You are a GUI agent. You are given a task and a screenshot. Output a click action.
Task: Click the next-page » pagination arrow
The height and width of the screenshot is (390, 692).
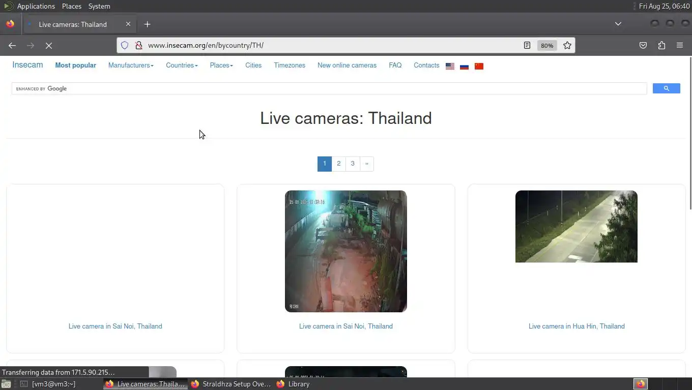pyautogui.click(x=366, y=164)
